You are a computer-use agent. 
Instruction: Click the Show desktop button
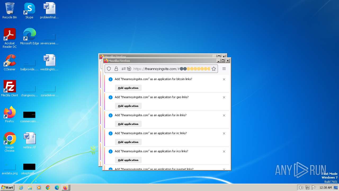tap(336, 188)
